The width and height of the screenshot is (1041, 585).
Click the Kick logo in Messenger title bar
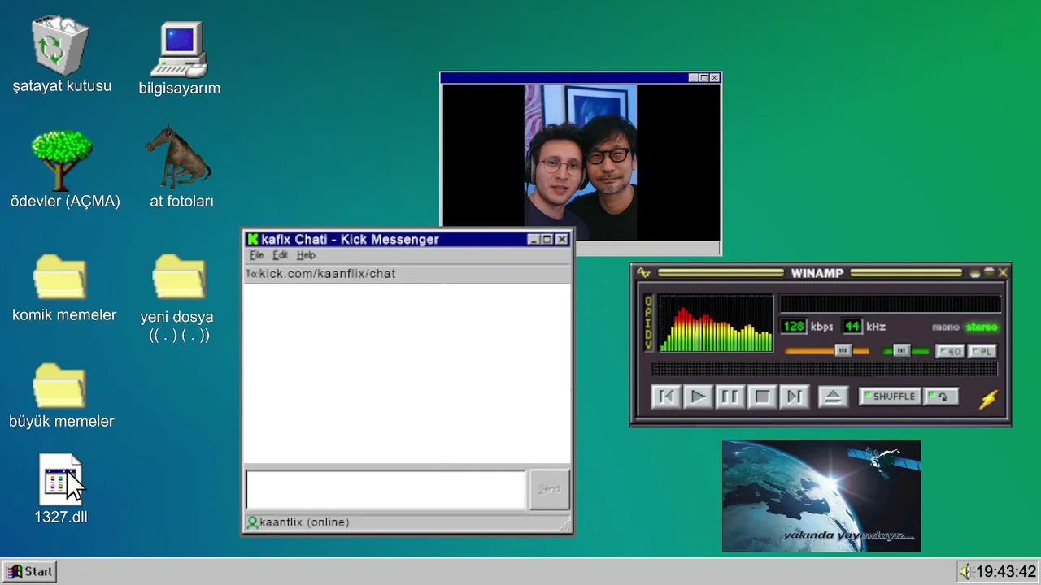click(253, 239)
